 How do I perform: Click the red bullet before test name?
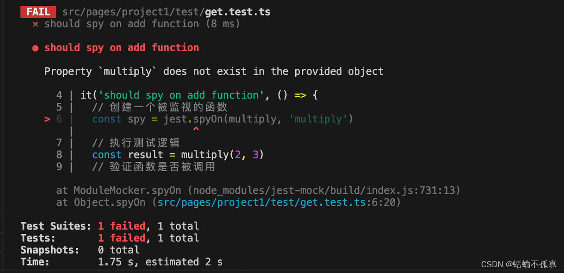click(35, 48)
